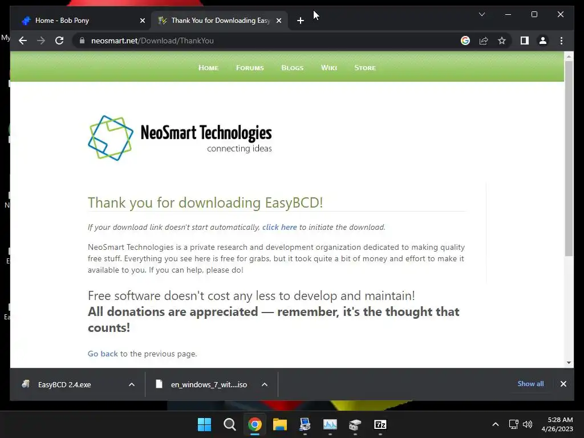Click the page vertical scrollbar thumb
The width and height of the screenshot is (584, 438).
click(x=569, y=159)
